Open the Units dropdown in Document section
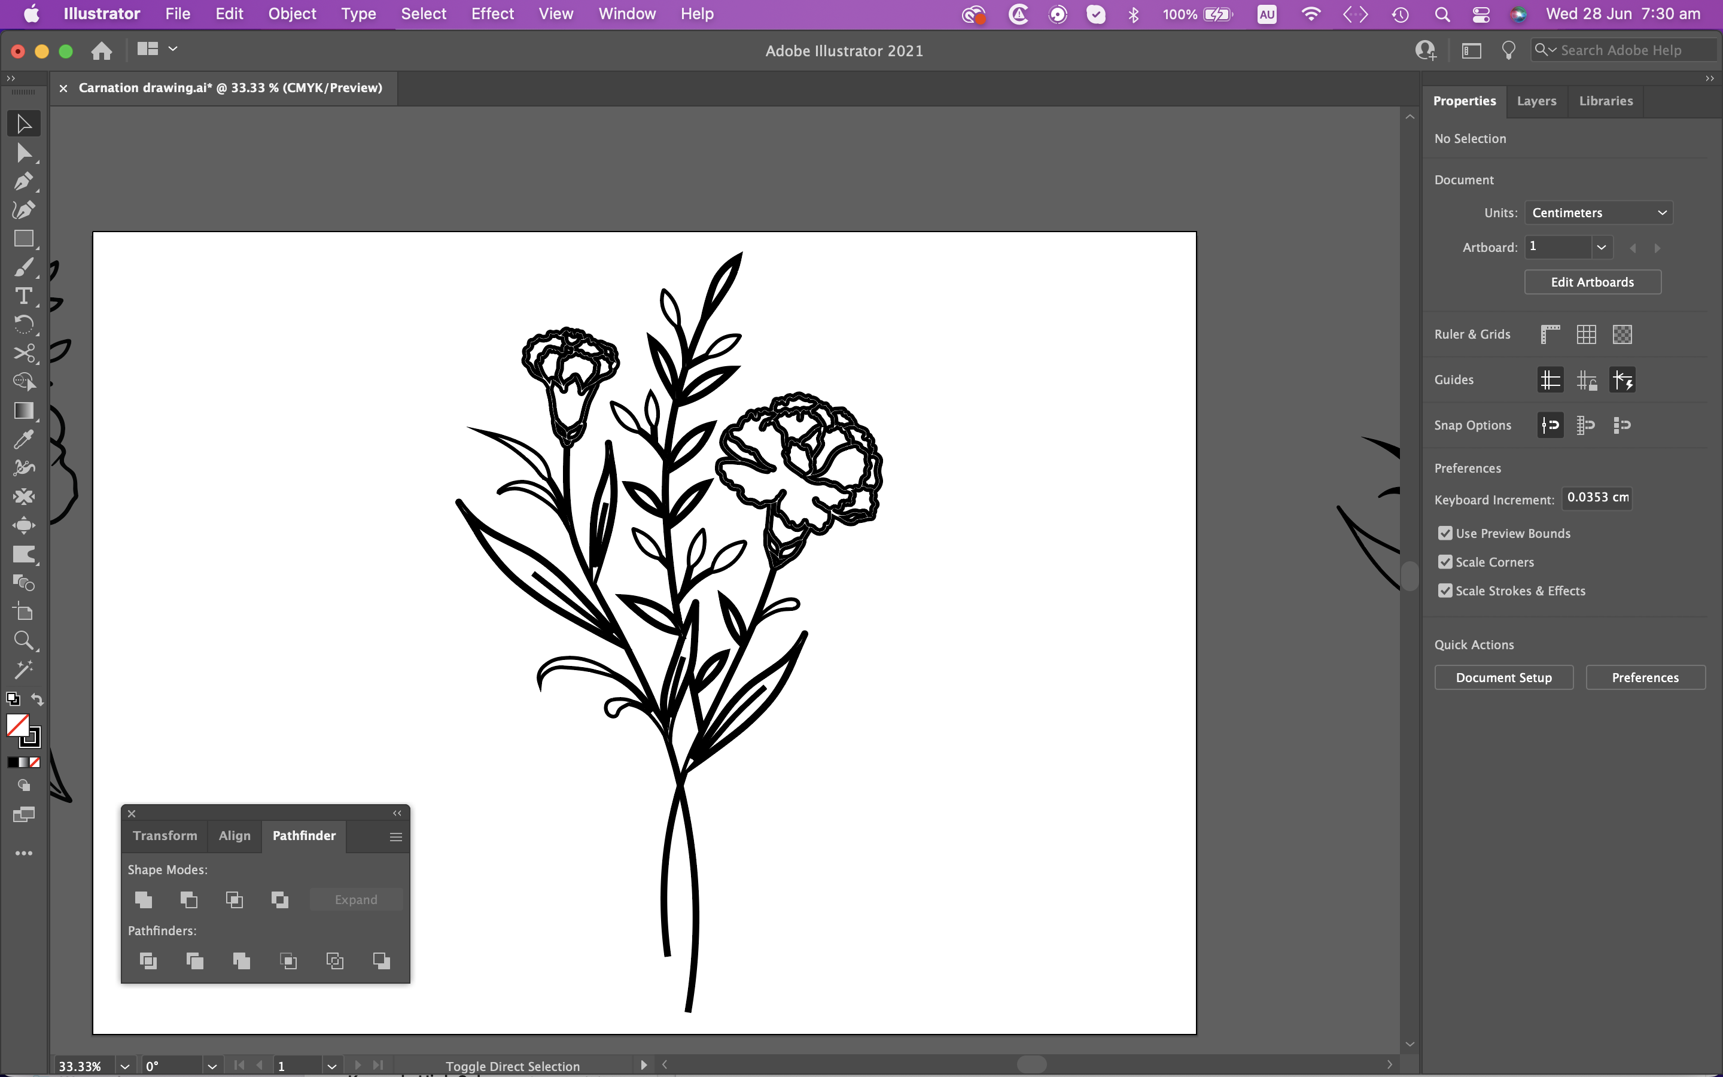Image resolution: width=1723 pixels, height=1077 pixels. [1598, 212]
